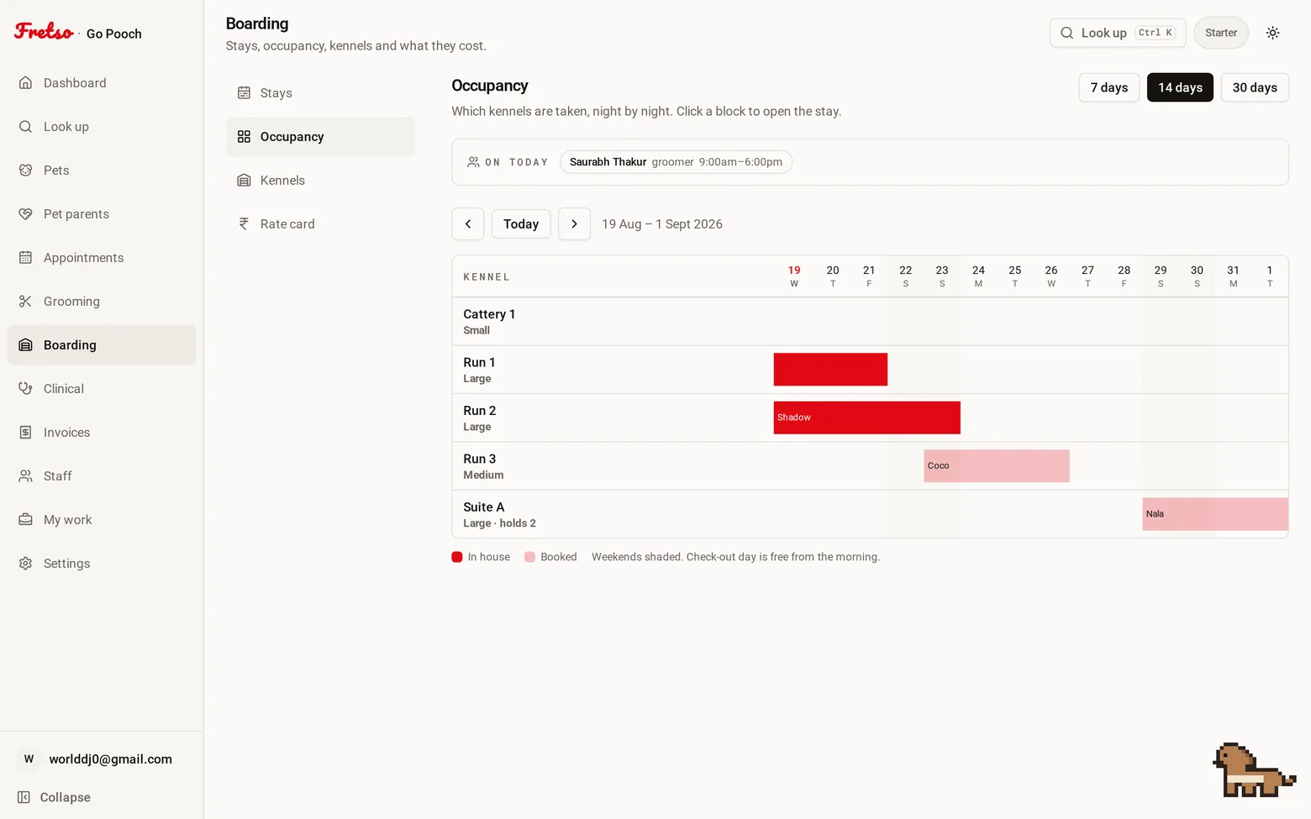
Task: Open the Kennels tab
Action: (x=320, y=181)
